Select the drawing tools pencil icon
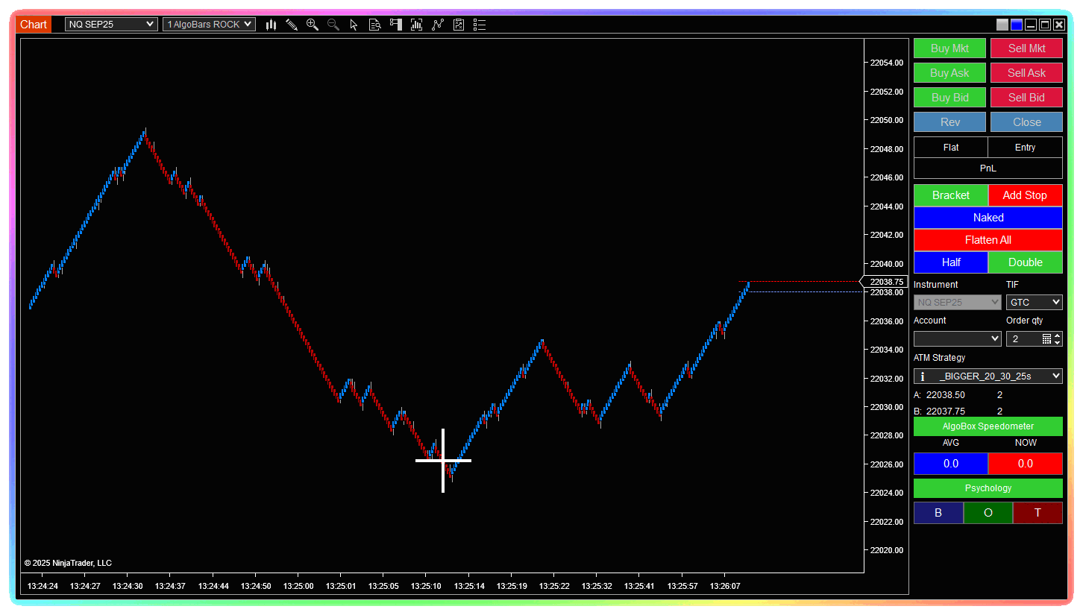The width and height of the screenshot is (1083, 615). point(292,25)
